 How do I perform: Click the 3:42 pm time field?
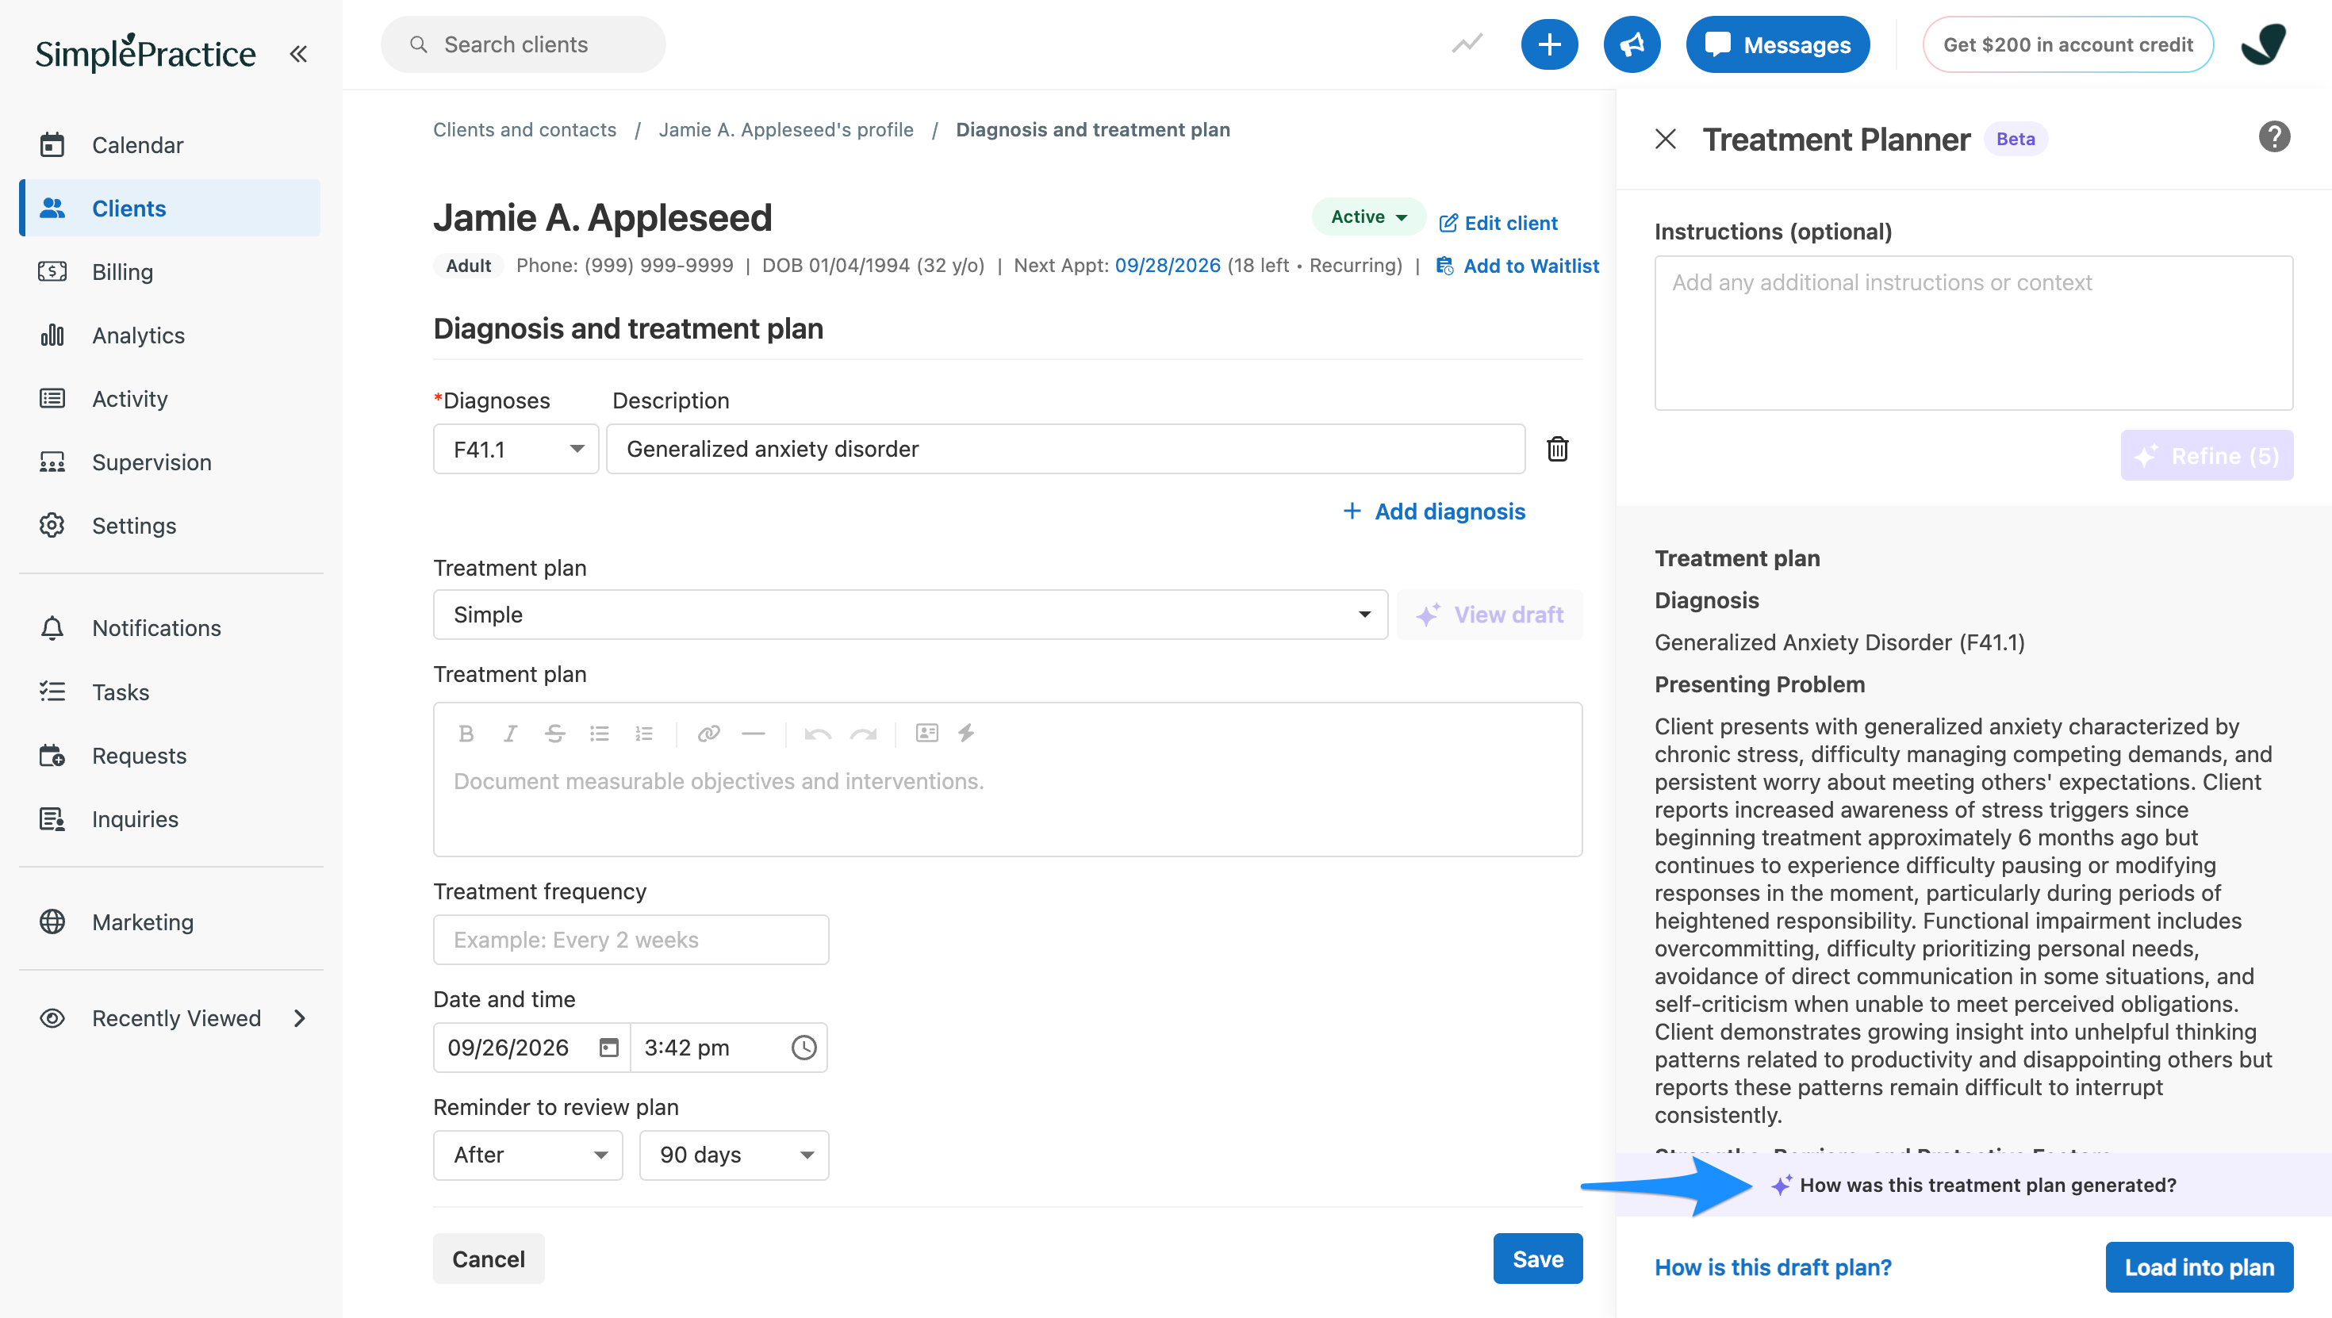(729, 1048)
